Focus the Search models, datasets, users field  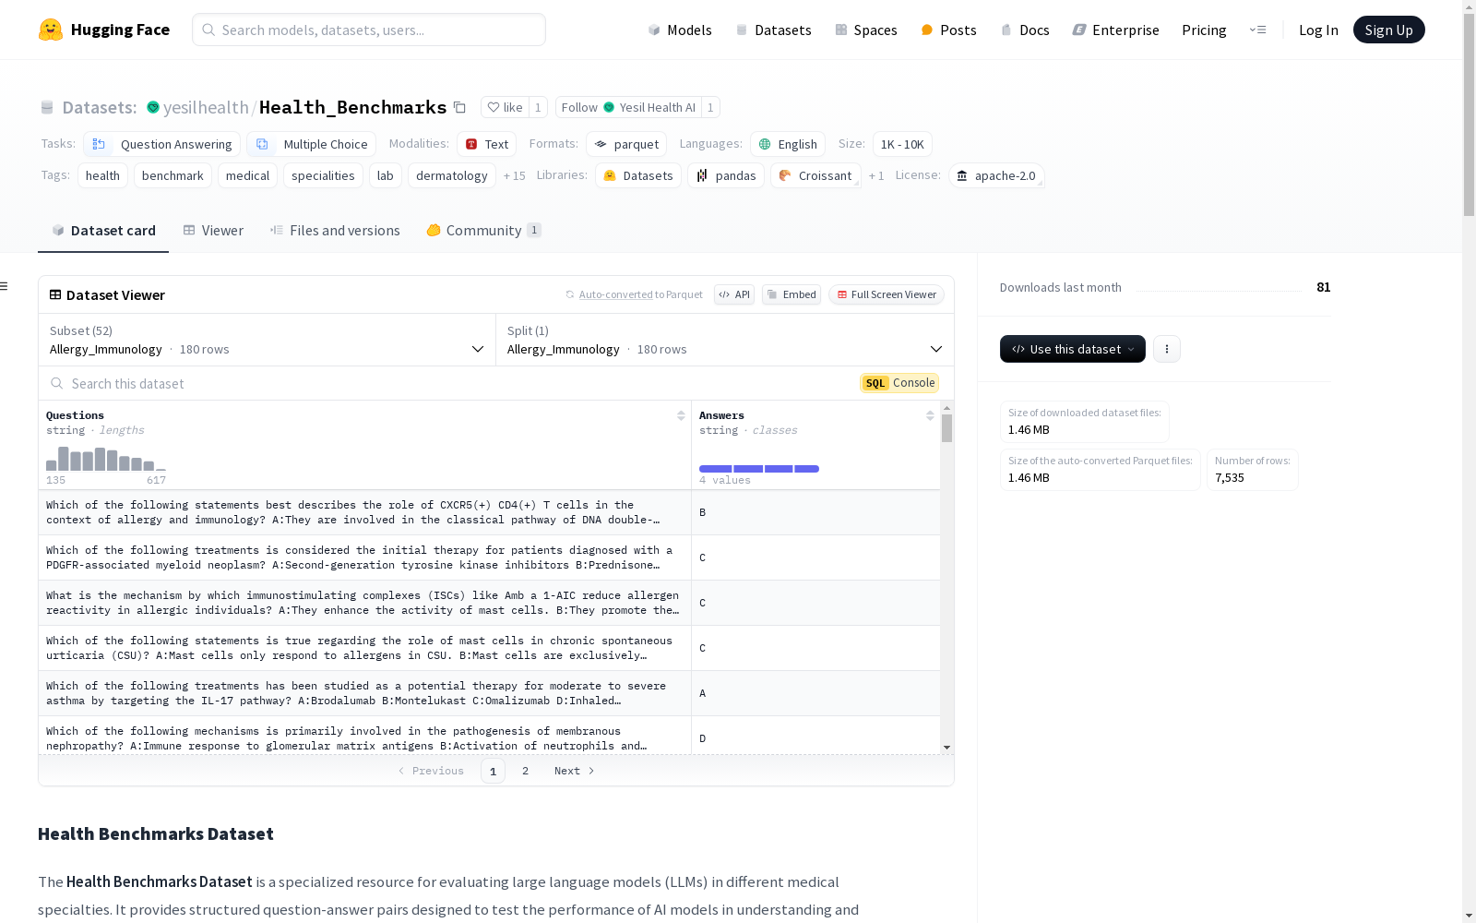pos(369,30)
